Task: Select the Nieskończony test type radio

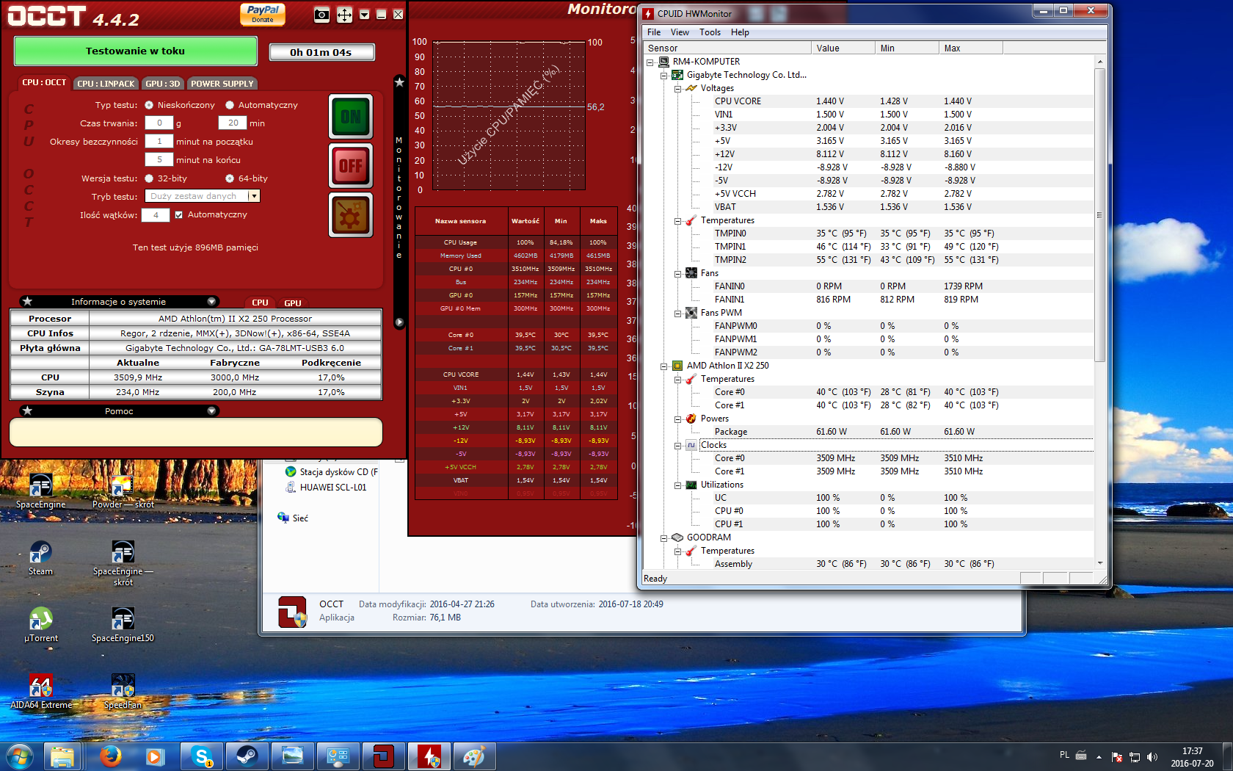Action: coord(149,105)
